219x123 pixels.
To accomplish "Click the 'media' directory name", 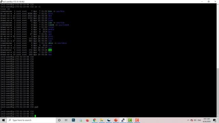I will tap(51, 29).
